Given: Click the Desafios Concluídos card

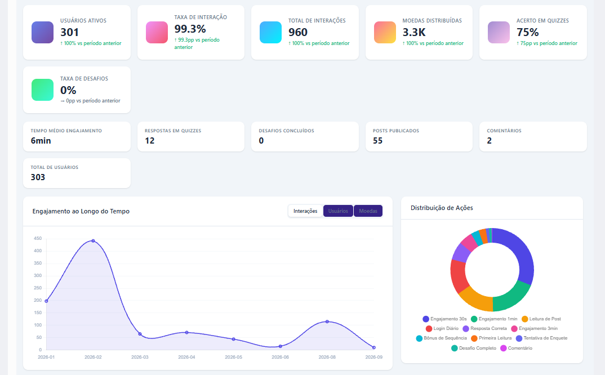Looking at the screenshot, I should pyautogui.click(x=305, y=137).
